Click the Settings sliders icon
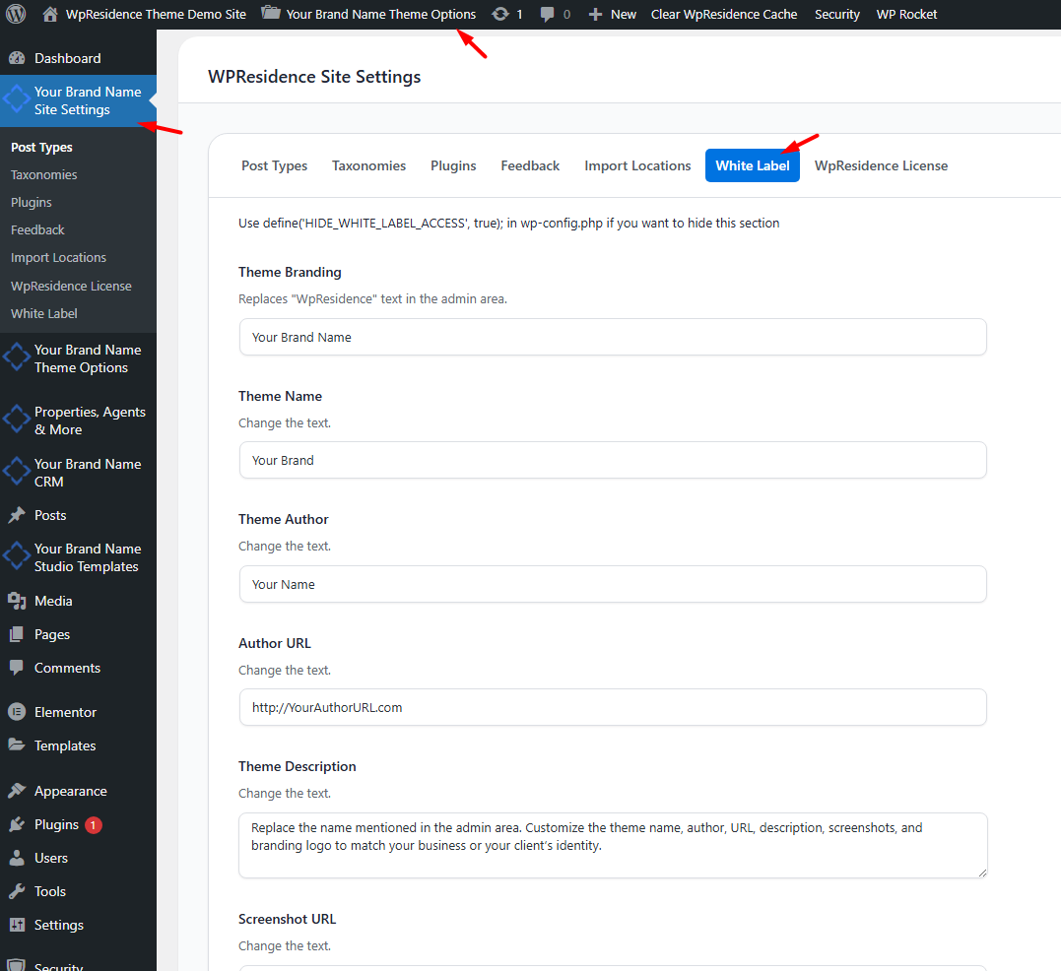This screenshot has height=971, width=1061. pos(17,925)
